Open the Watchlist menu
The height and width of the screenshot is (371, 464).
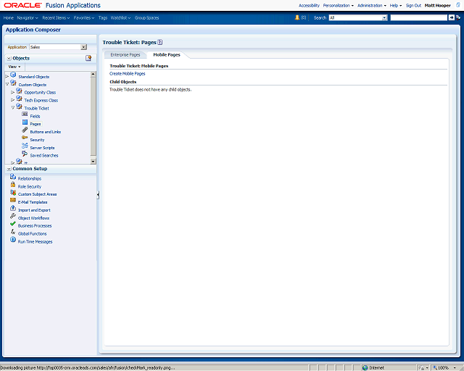(x=121, y=18)
